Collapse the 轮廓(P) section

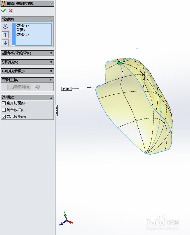click(x=51, y=20)
